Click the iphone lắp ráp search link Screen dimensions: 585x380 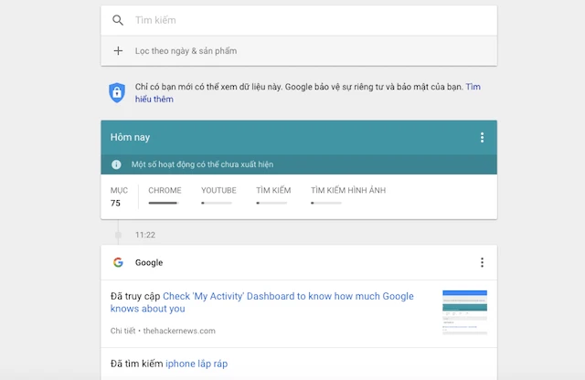tap(197, 364)
